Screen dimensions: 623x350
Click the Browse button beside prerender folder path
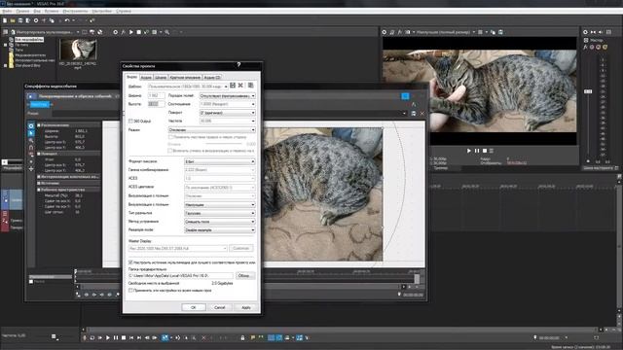click(244, 275)
